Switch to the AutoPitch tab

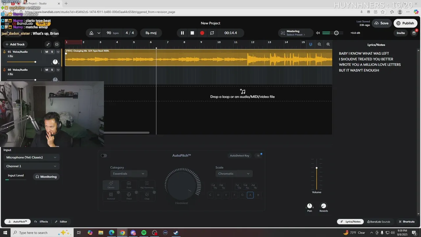coord(17,222)
